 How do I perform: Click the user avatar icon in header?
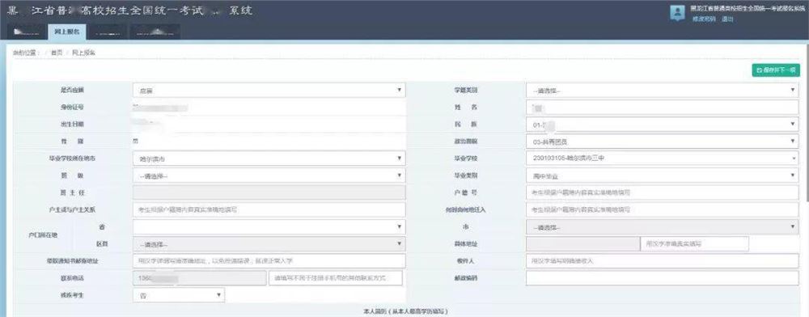click(x=677, y=14)
